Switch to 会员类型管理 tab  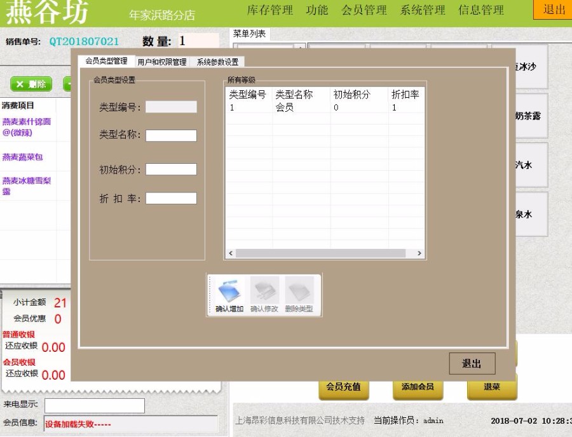pyautogui.click(x=106, y=61)
